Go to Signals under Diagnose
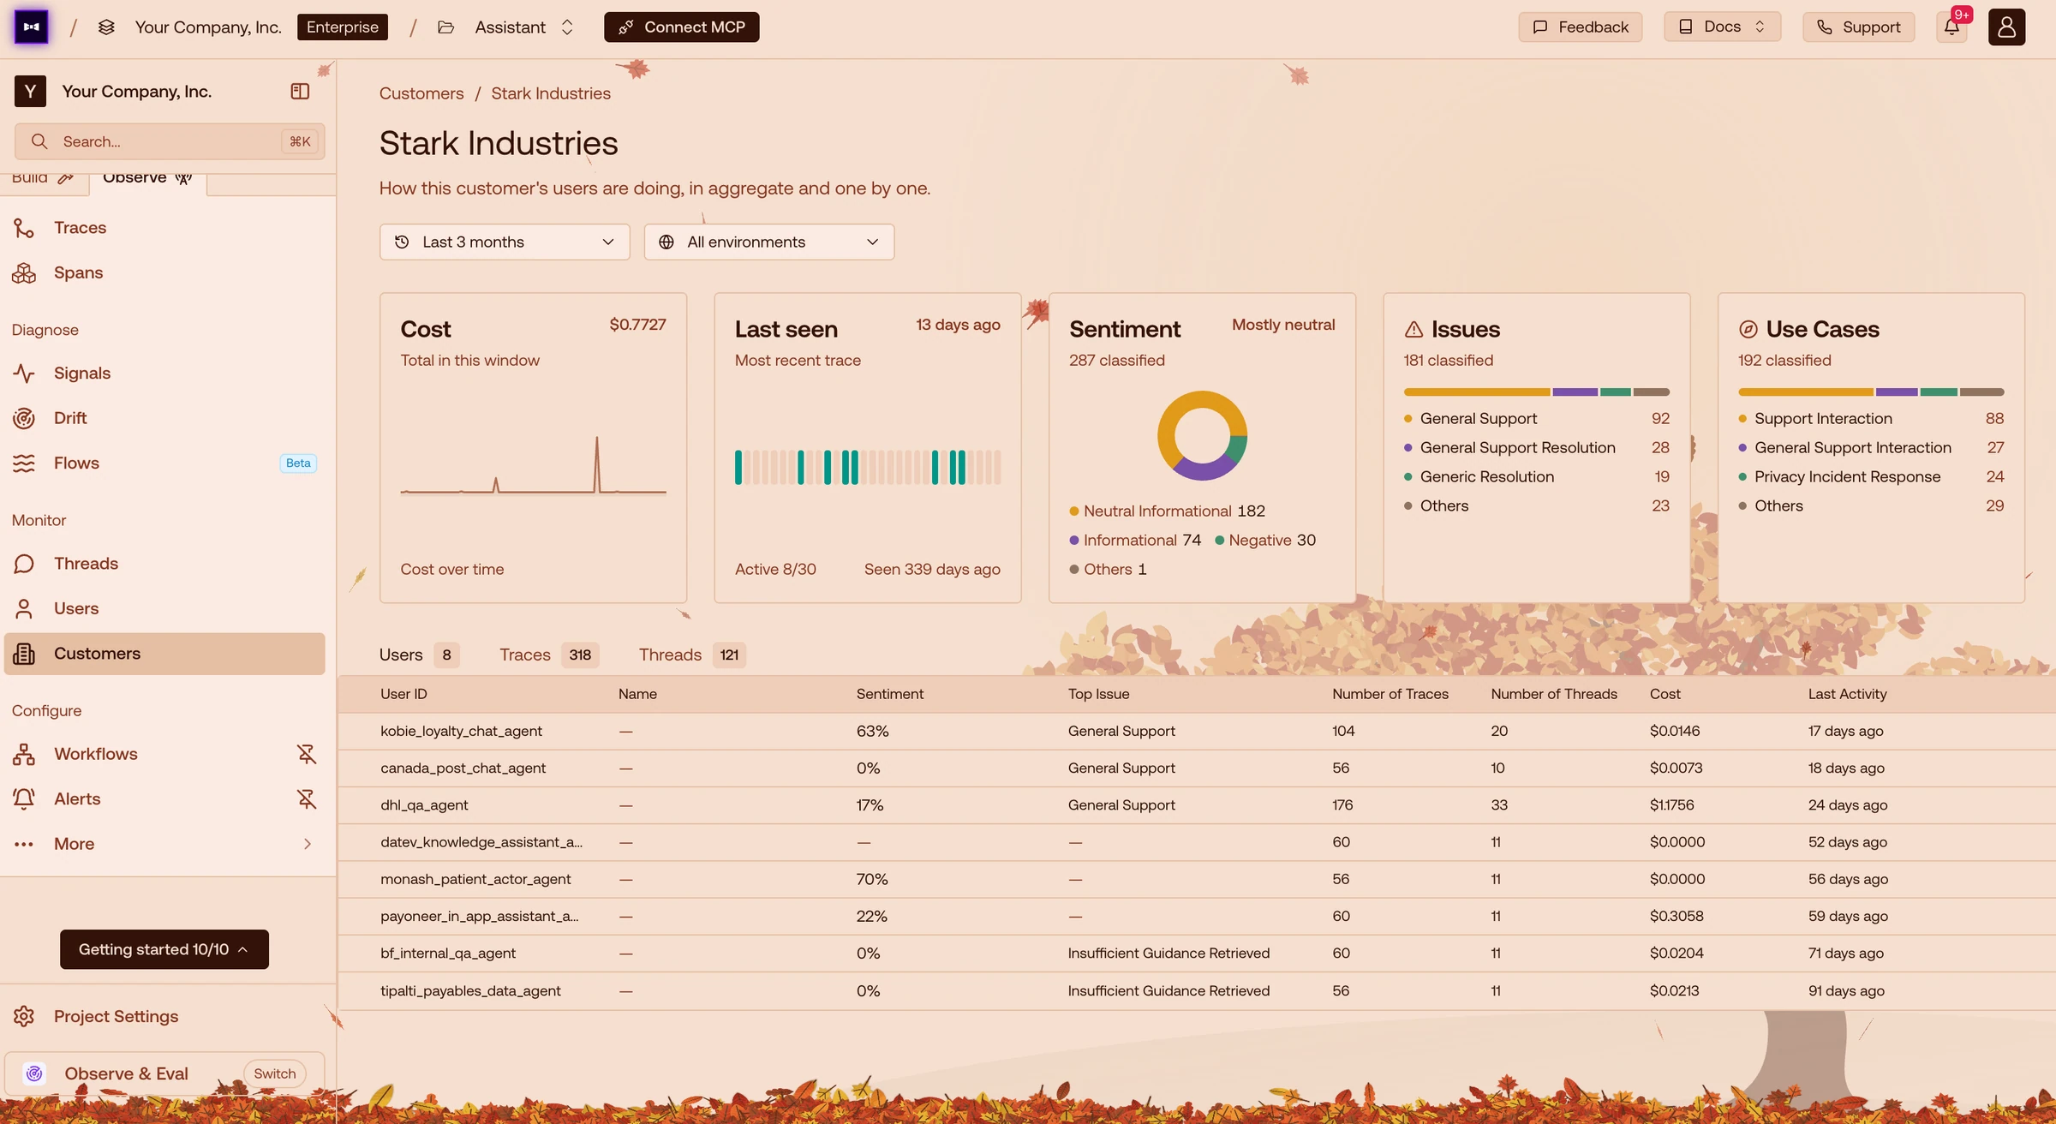The width and height of the screenshot is (2056, 1124). [164, 373]
